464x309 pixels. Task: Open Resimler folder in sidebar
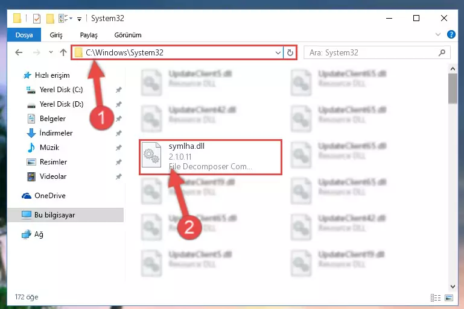coord(53,162)
